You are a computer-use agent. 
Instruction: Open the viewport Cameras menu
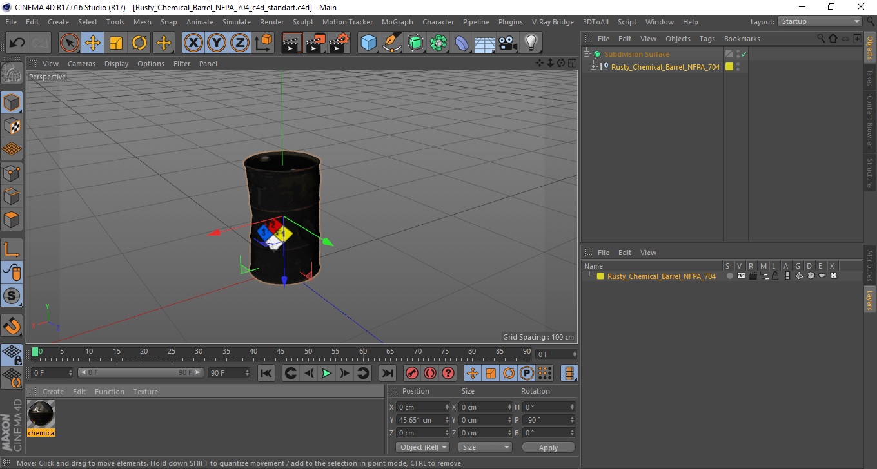click(x=81, y=64)
